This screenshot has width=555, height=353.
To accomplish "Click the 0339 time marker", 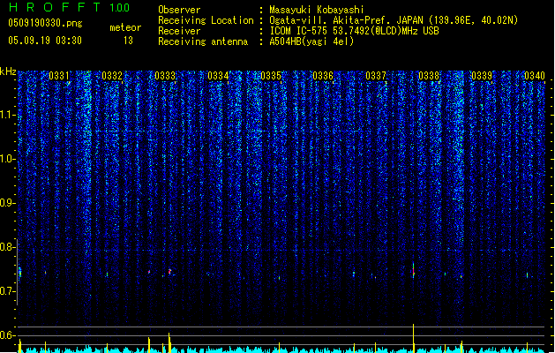I will pos(482,76).
